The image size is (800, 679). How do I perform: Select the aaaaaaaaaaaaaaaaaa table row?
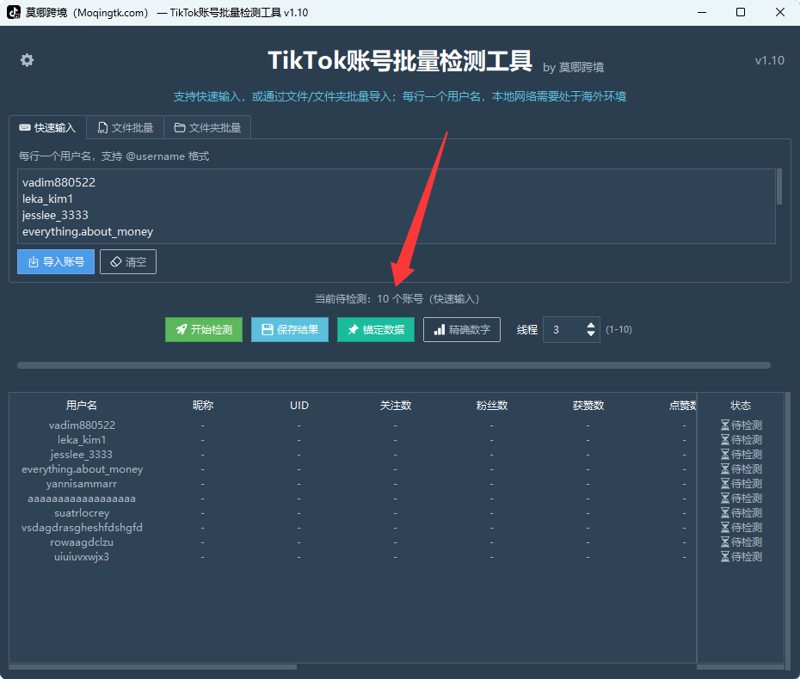(x=353, y=499)
